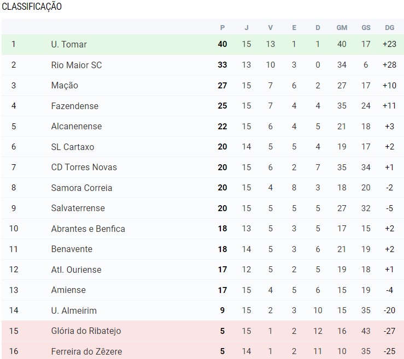The width and height of the screenshot is (404, 359).
Task: Sort by the P points column header
Action: 223,27
